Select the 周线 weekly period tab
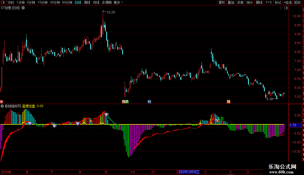 pyautogui.click(x=87, y=2)
